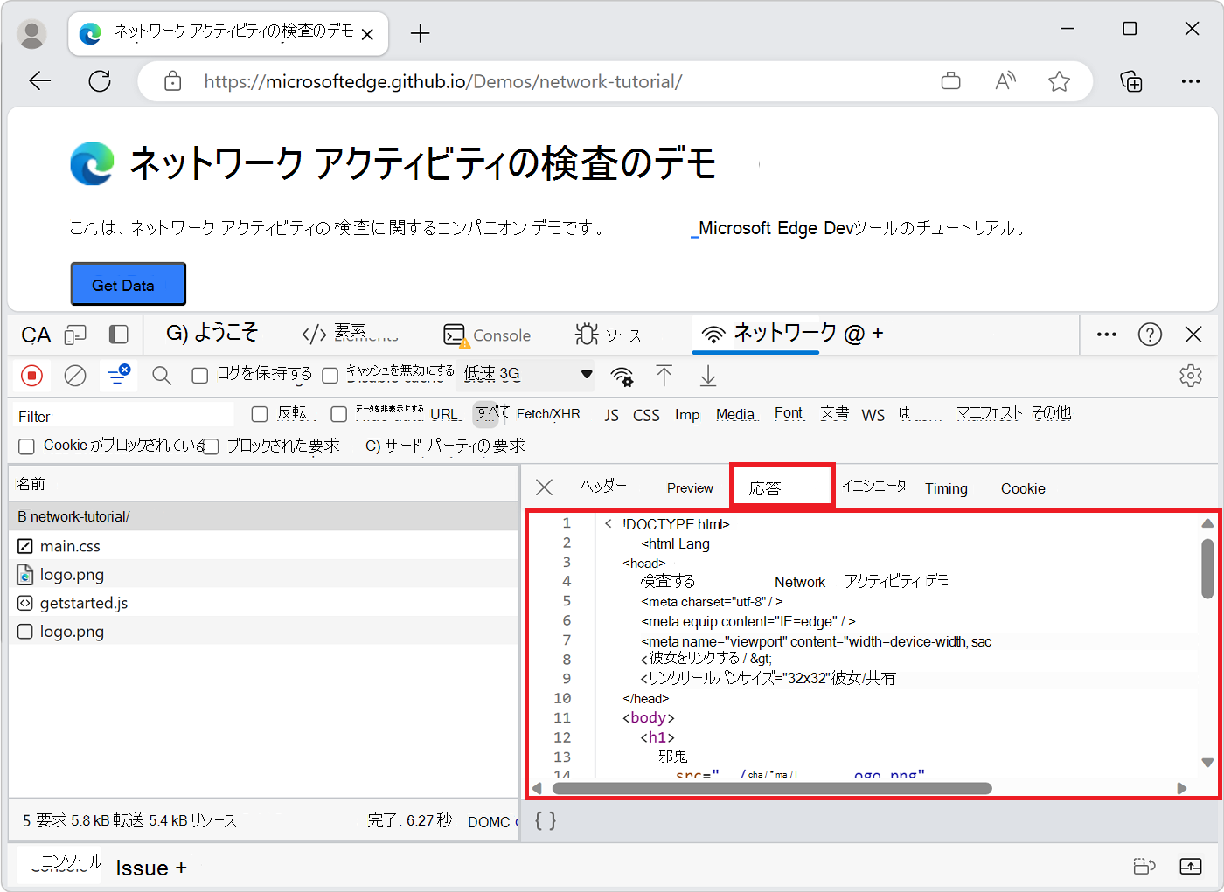This screenshot has height=892, width=1224.
Task: Open the DevTools three-dot customize menu
Action: [1106, 335]
